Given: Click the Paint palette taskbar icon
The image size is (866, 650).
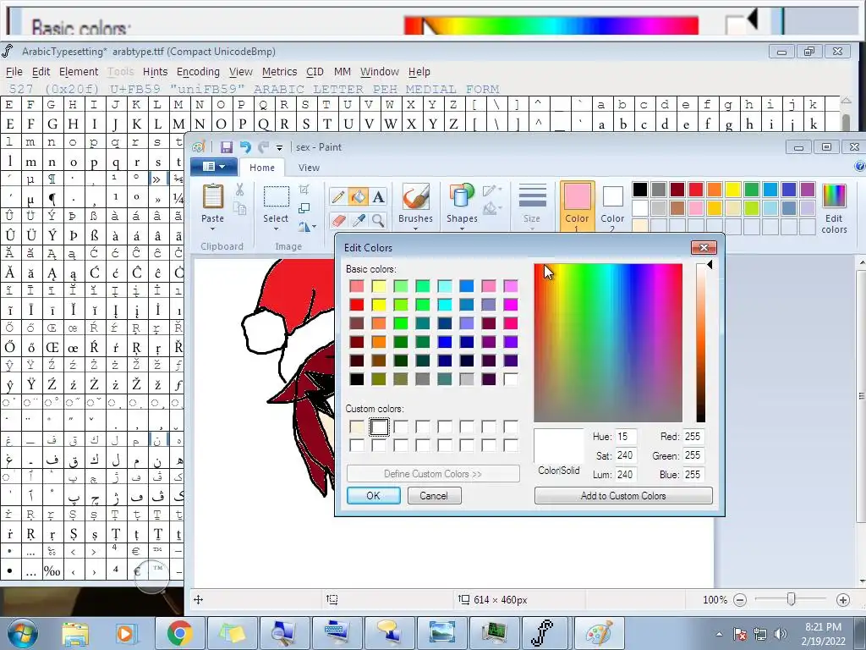Looking at the screenshot, I should click(599, 633).
